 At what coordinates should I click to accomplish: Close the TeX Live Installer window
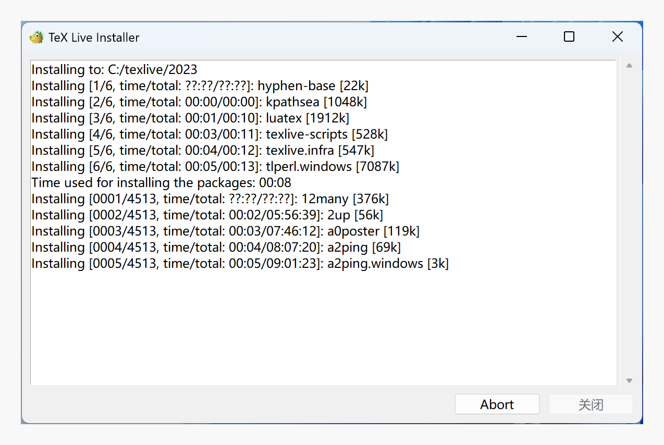point(617,37)
